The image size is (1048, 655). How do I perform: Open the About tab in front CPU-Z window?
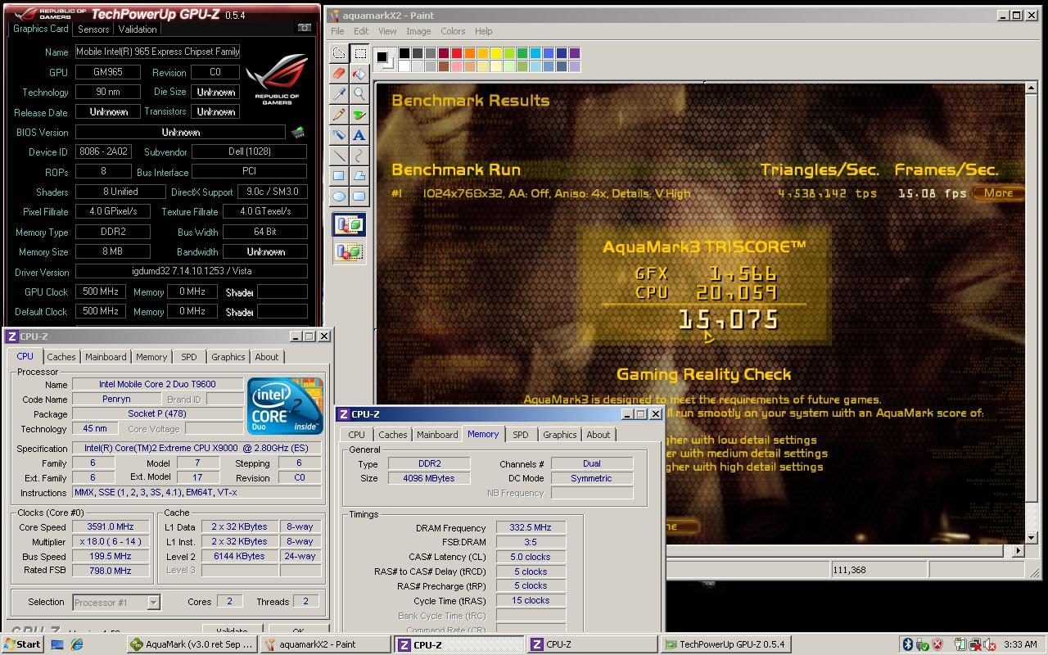598,435
